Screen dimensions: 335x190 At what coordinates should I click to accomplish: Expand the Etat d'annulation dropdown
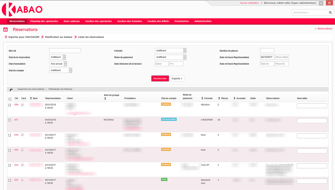[x=65, y=64]
